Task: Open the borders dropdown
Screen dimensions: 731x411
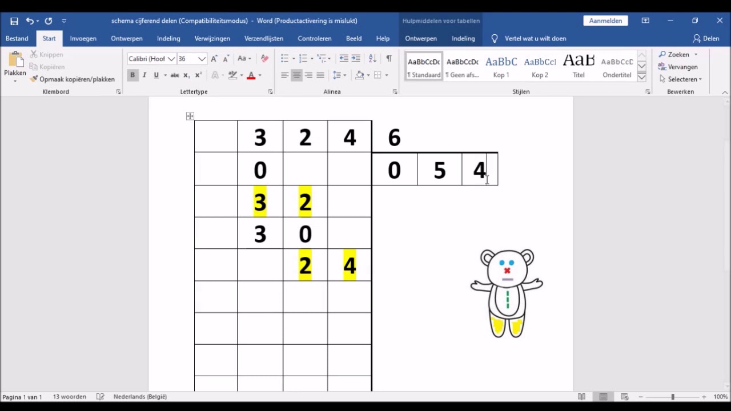Action: tap(386, 75)
